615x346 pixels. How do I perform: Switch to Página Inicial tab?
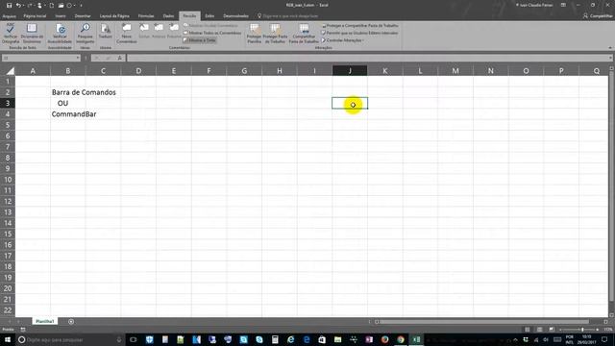point(35,16)
